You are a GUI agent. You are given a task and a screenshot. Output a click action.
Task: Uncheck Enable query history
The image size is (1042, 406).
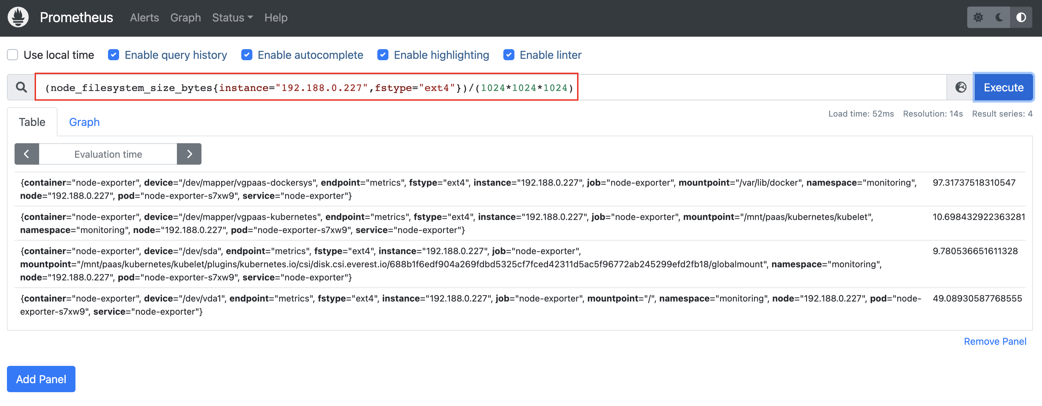[x=114, y=55]
